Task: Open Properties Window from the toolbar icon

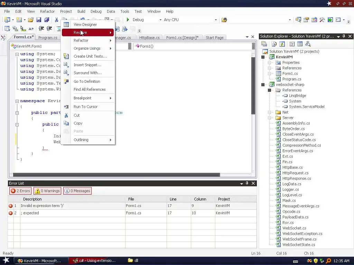Action: point(306,20)
